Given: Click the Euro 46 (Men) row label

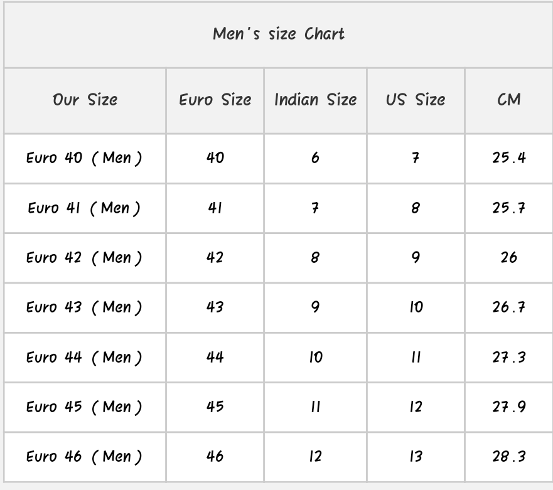Looking at the screenshot, I should pos(84,456).
